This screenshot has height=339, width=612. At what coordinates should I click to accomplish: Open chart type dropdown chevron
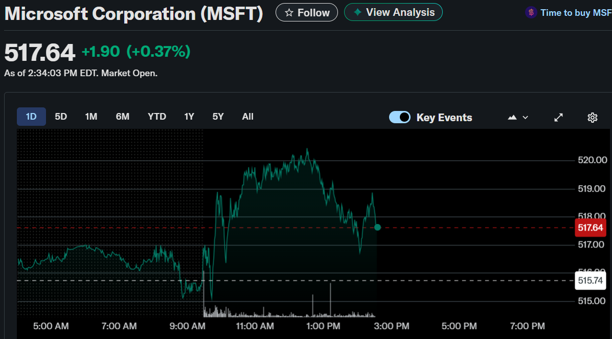click(525, 118)
